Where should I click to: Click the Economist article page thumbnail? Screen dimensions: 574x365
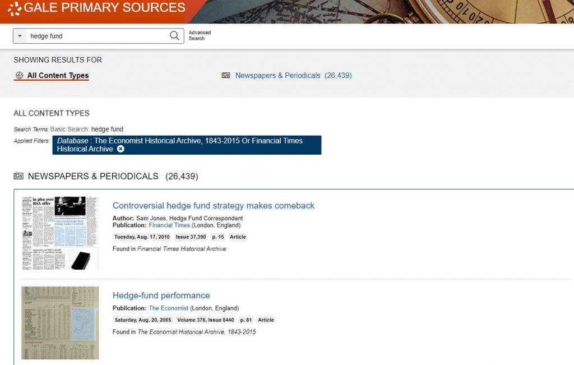click(60, 323)
